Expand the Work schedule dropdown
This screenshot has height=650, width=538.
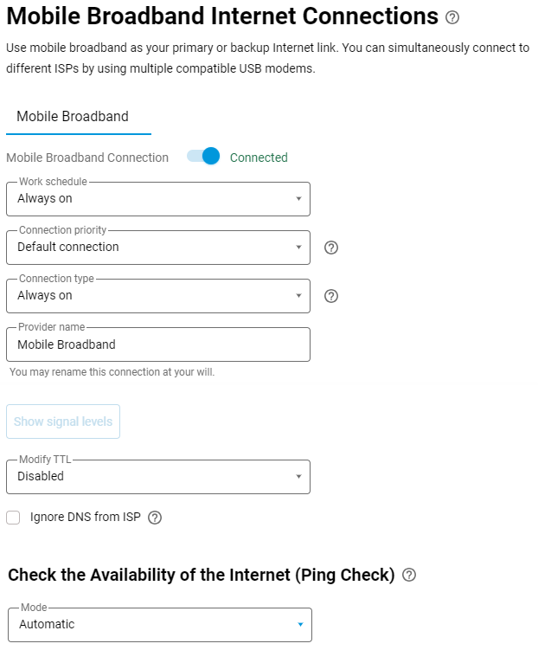pyautogui.click(x=158, y=199)
